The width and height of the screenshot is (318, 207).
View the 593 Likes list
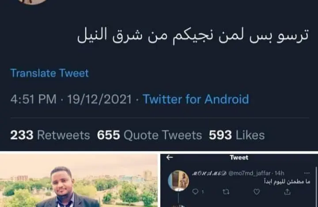coord(237,135)
